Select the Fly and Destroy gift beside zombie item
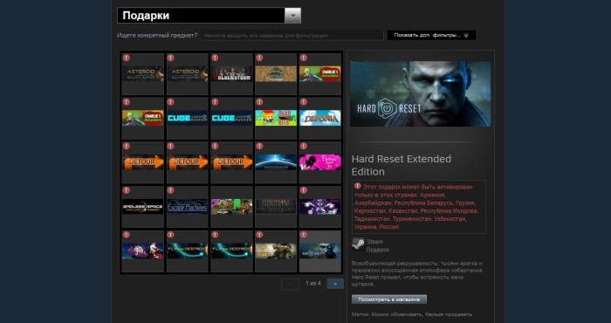Viewport: 611px width, 323px height. pyautogui.click(x=231, y=251)
